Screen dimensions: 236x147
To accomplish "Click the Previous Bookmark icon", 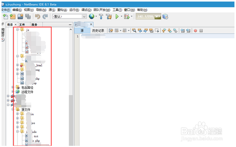I will 164,31.
